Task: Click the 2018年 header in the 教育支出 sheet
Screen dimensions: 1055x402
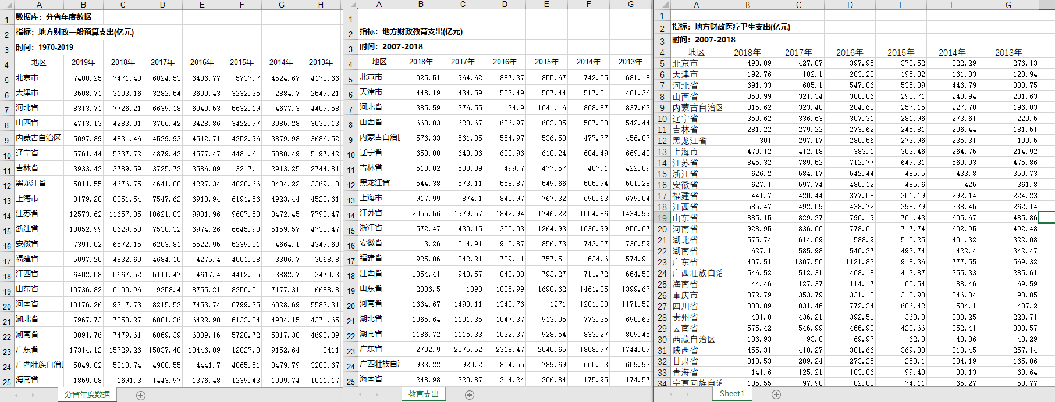Action: 421,62
